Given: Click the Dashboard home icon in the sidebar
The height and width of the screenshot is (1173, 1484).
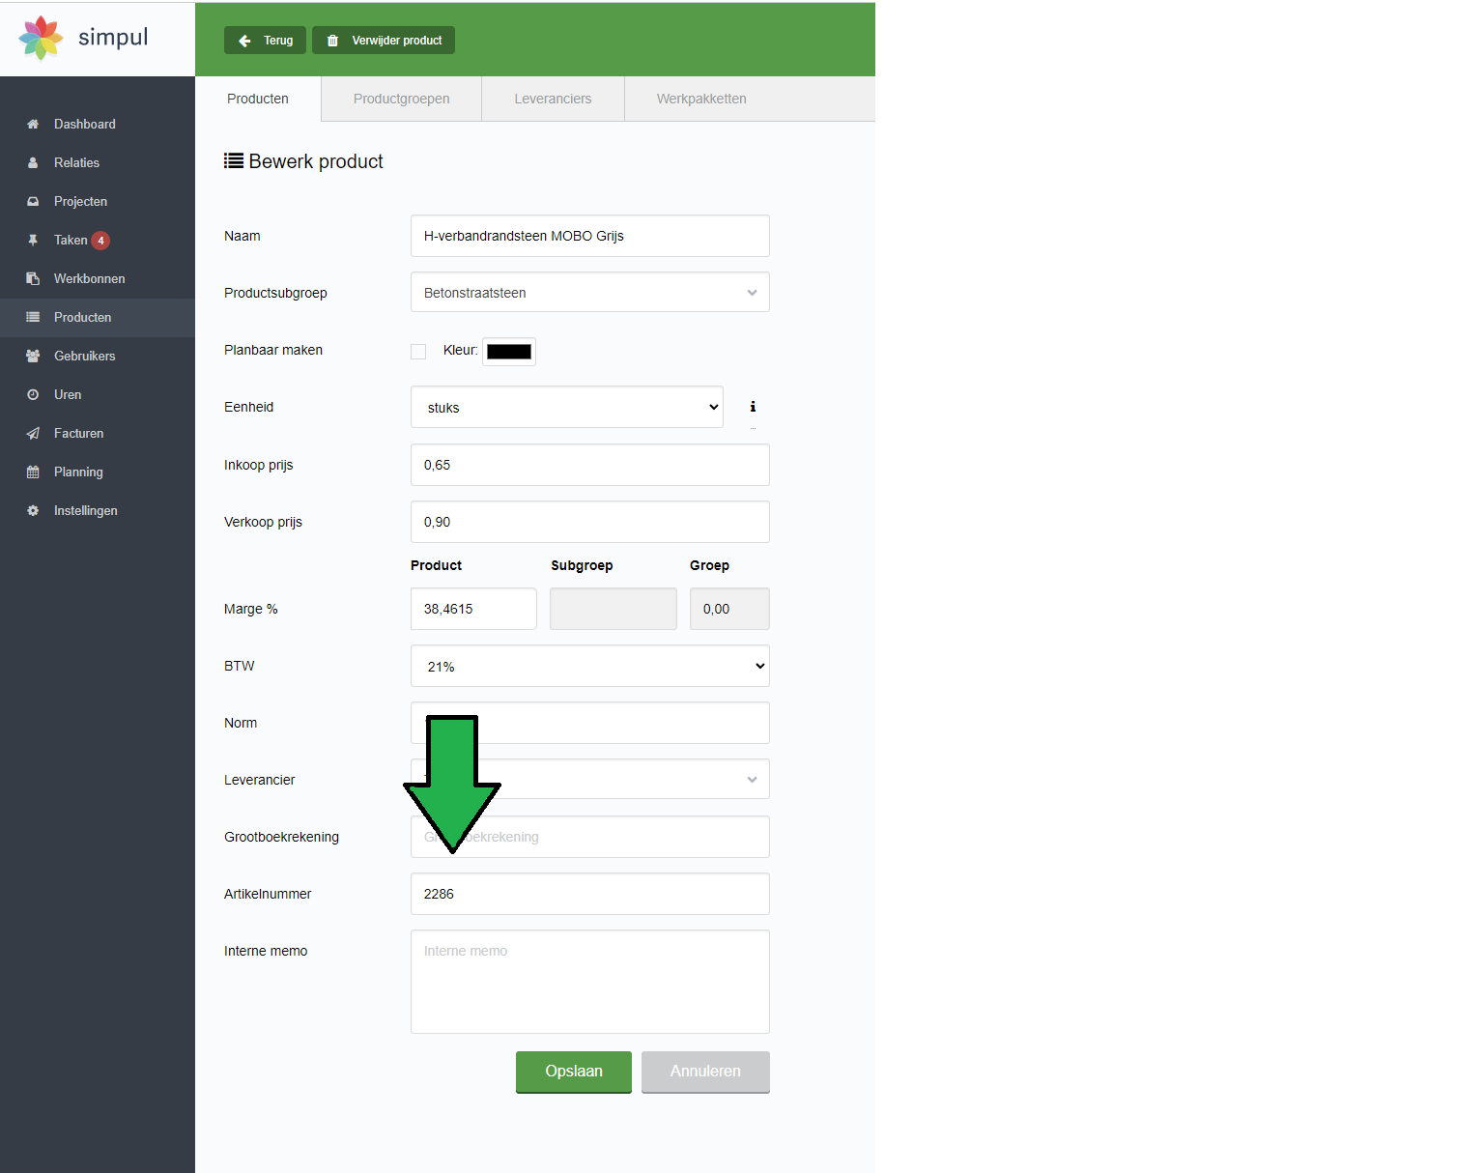Looking at the screenshot, I should [x=33, y=124].
